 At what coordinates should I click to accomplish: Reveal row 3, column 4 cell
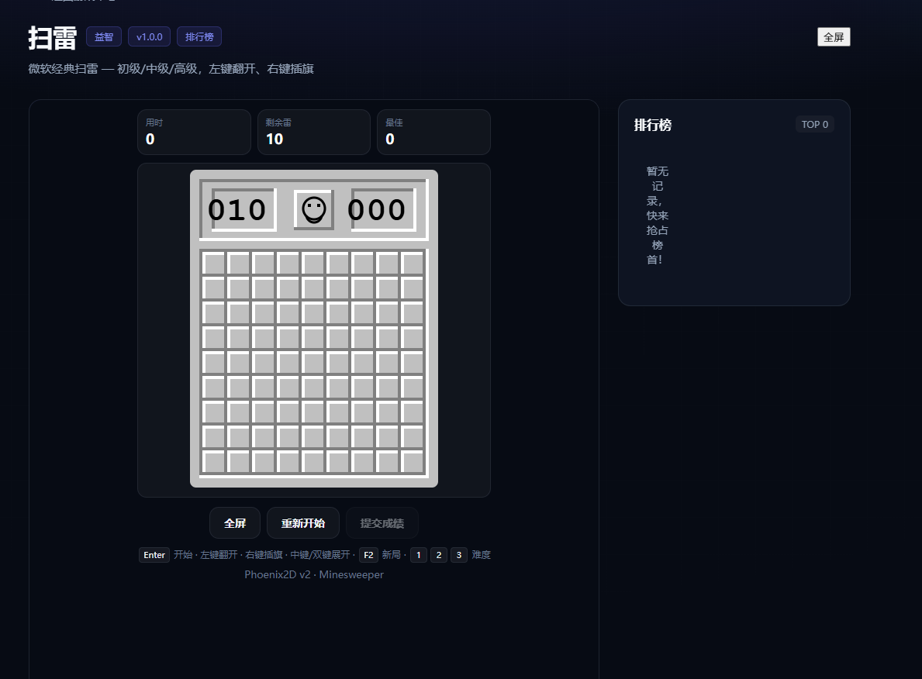pos(288,312)
